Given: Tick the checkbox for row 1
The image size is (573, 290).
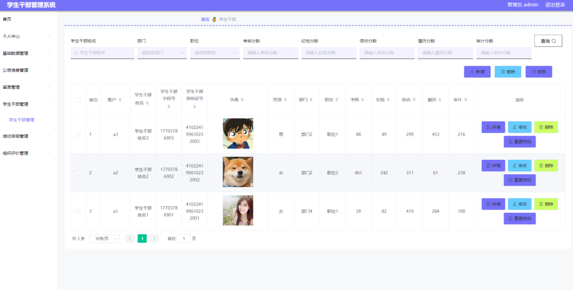Looking at the screenshot, I should coord(78,135).
